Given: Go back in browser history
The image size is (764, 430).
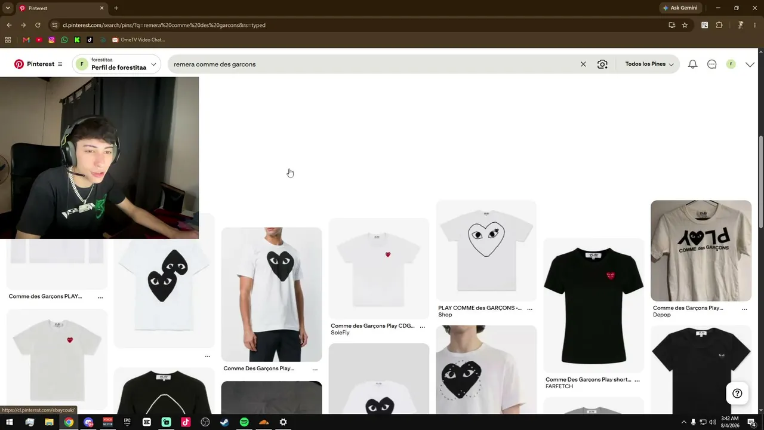Looking at the screenshot, I should point(9,25).
